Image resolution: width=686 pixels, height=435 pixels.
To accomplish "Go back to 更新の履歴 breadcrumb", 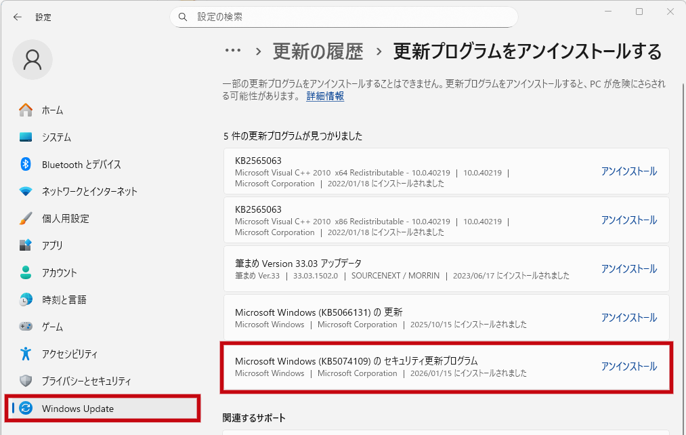I will click(x=318, y=51).
